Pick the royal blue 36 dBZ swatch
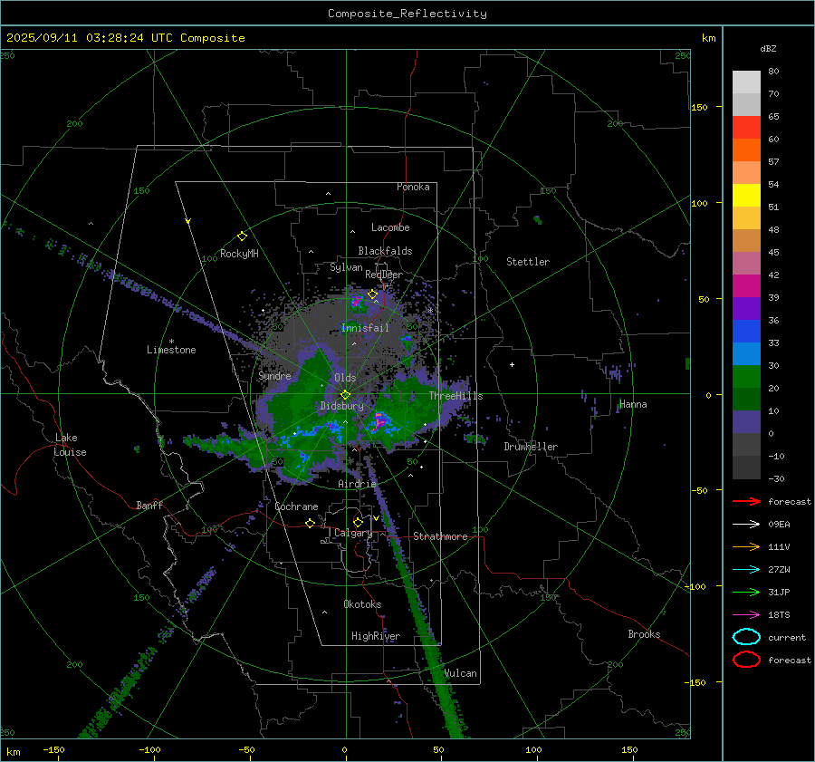The width and height of the screenshot is (815, 762). [x=746, y=331]
